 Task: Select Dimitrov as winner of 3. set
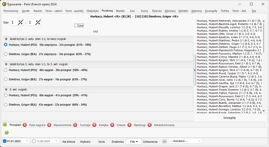pos(6,105)
